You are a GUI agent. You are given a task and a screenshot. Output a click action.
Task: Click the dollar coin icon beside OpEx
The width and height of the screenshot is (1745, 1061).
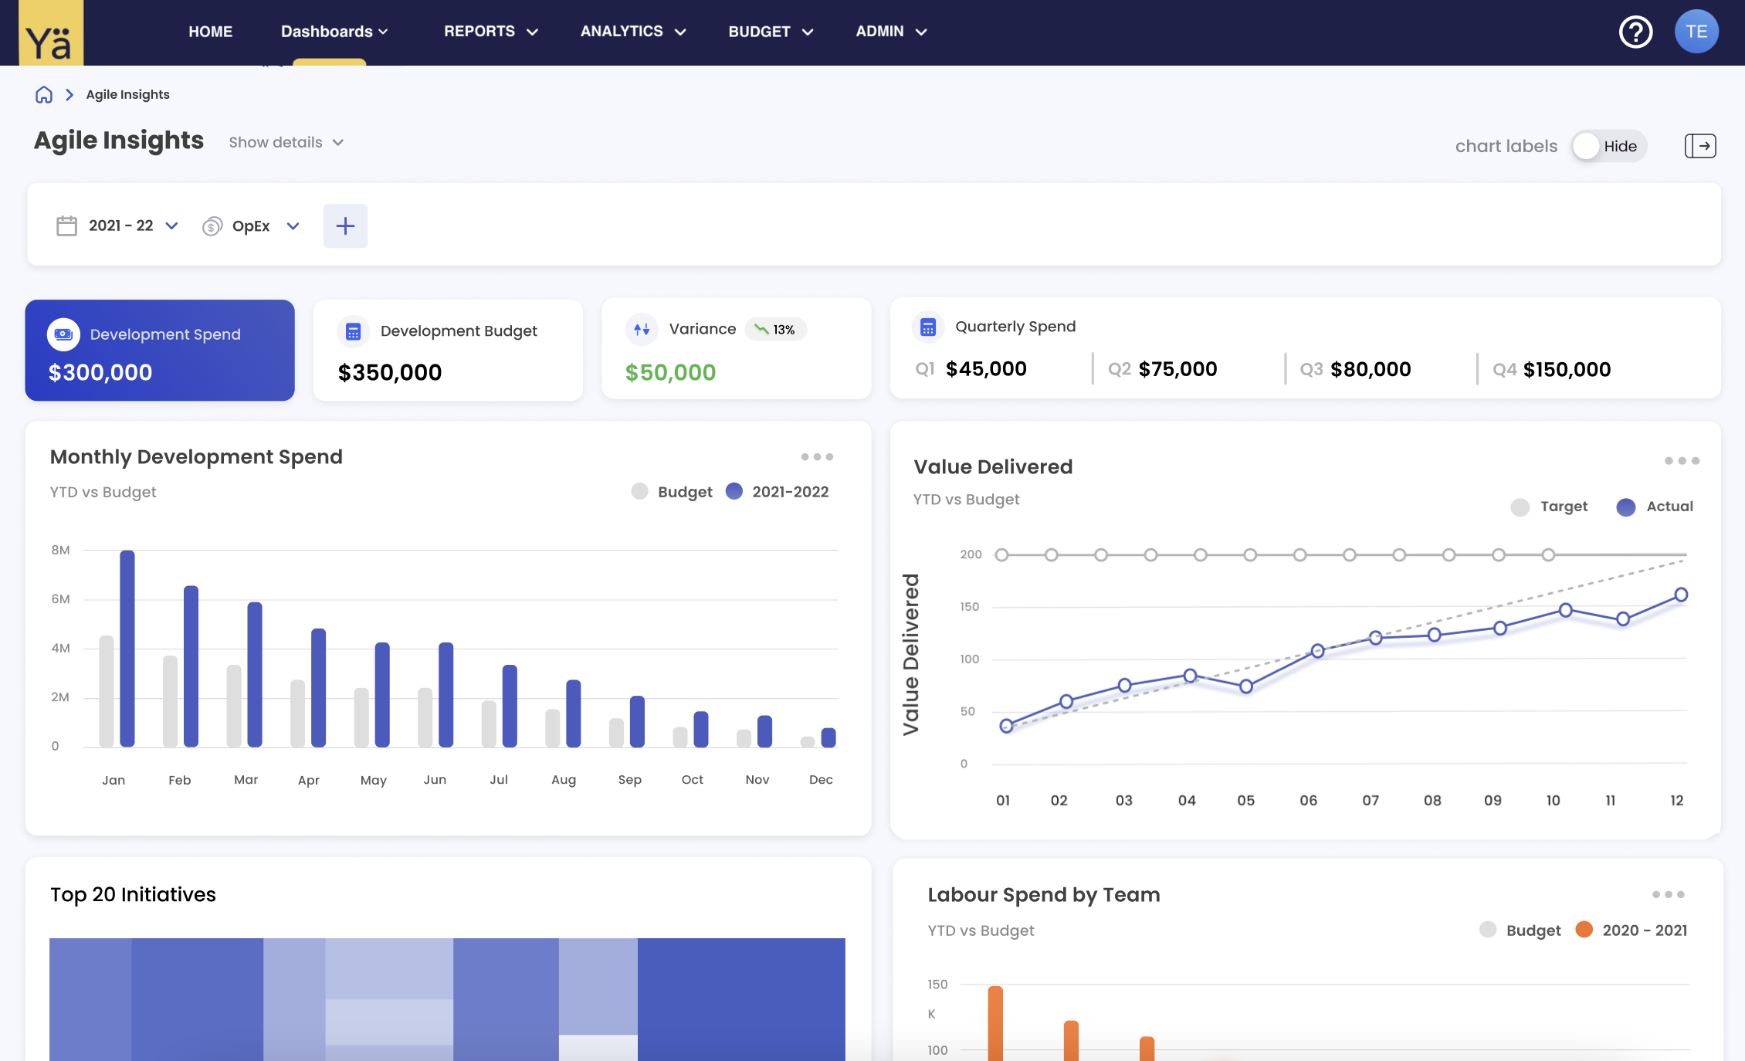click(x=212, y=226)
